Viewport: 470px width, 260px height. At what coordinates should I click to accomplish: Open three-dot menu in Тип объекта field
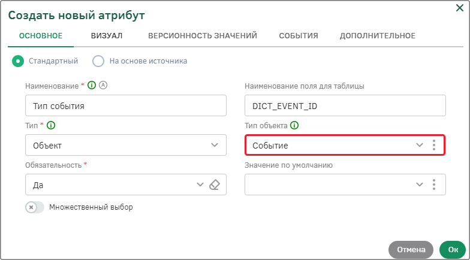[434, 145]
